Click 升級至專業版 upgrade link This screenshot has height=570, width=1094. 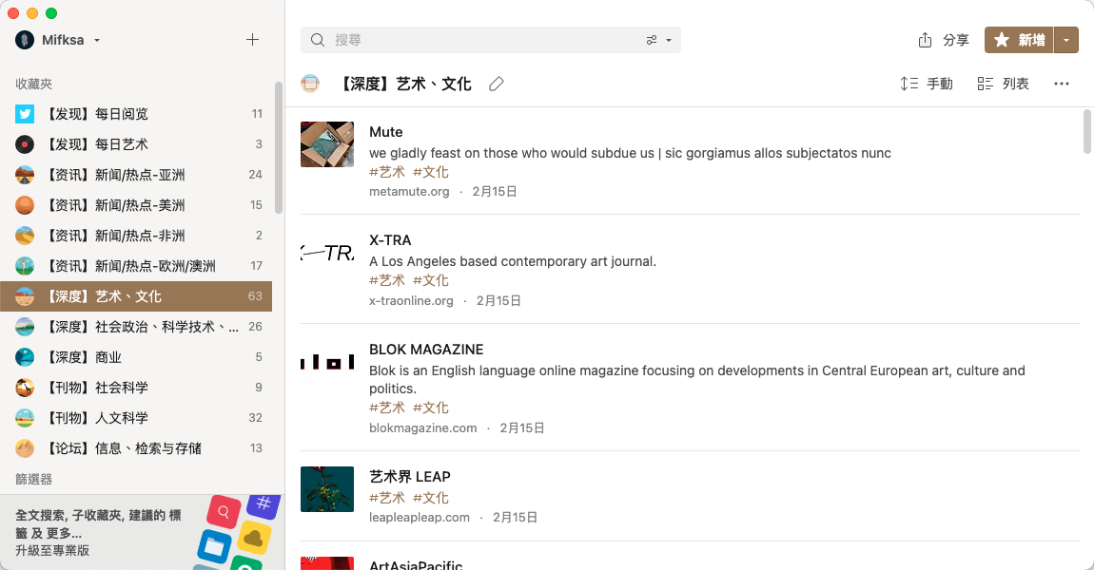(53, 550)
